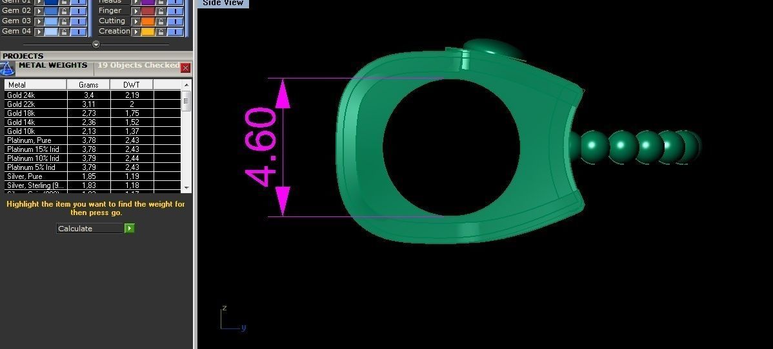Click the 2,73 grams value for Gold 18k

coord(89,113)
